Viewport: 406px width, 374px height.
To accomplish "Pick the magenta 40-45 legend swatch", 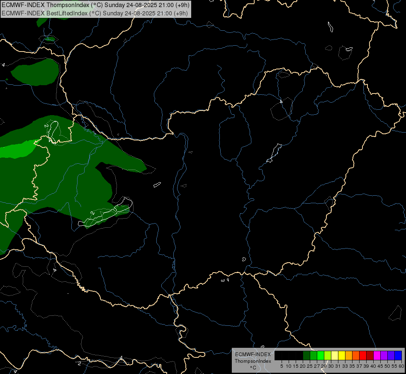I will point(377,355).
